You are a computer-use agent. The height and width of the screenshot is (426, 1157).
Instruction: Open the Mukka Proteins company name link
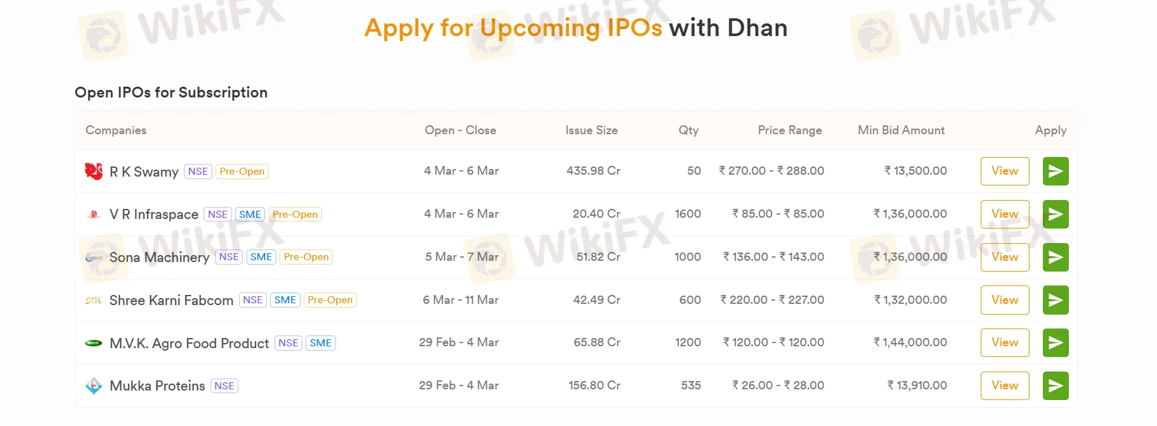pyautogui.click(x=157, y=386)
